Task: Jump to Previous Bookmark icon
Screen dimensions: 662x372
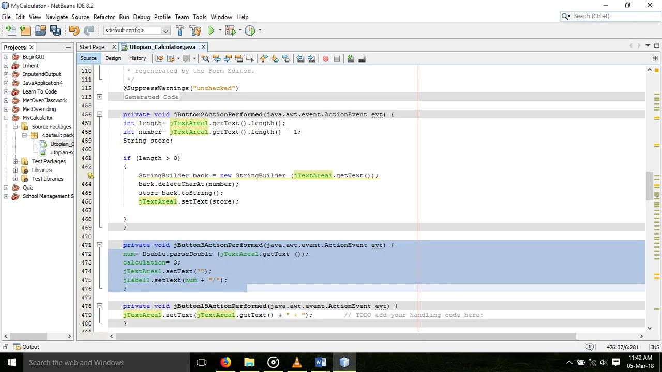Action: click(264, 58)
